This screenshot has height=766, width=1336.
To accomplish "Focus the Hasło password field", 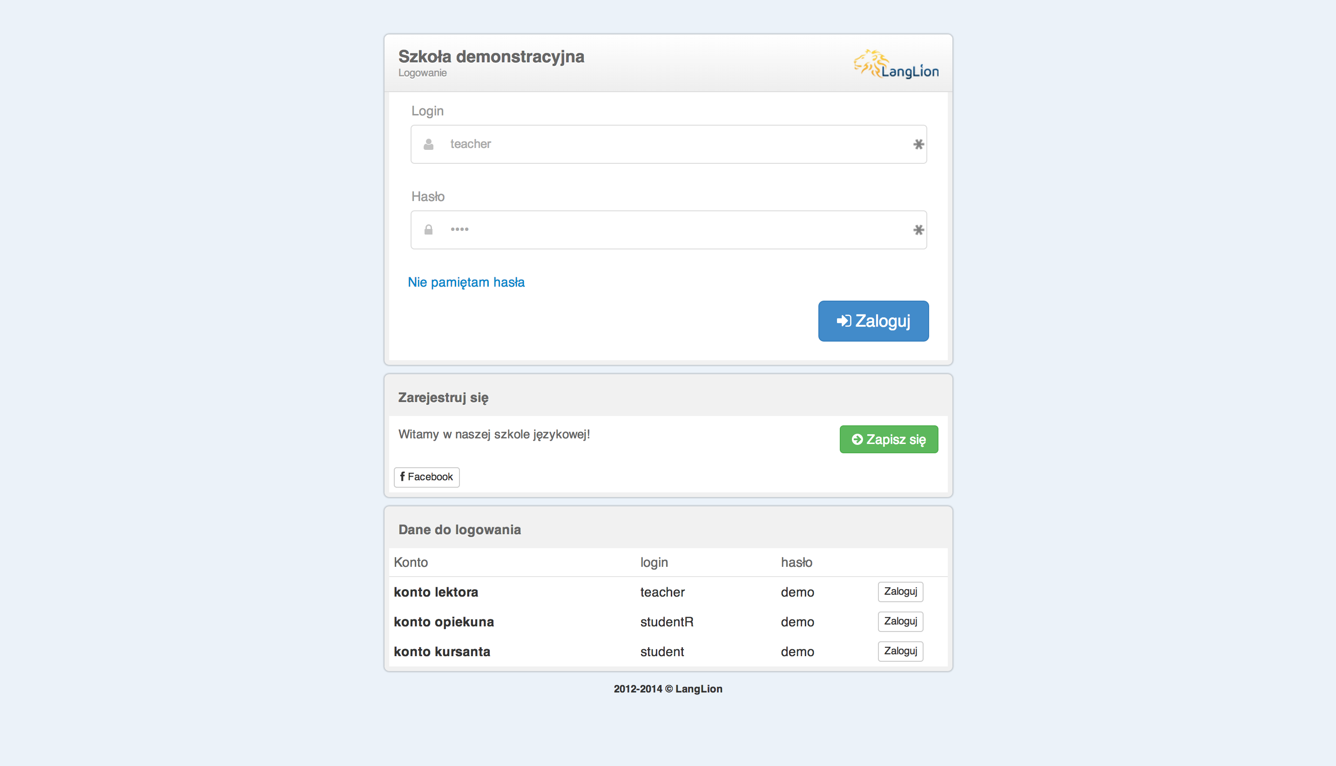I will pos(668,230).
